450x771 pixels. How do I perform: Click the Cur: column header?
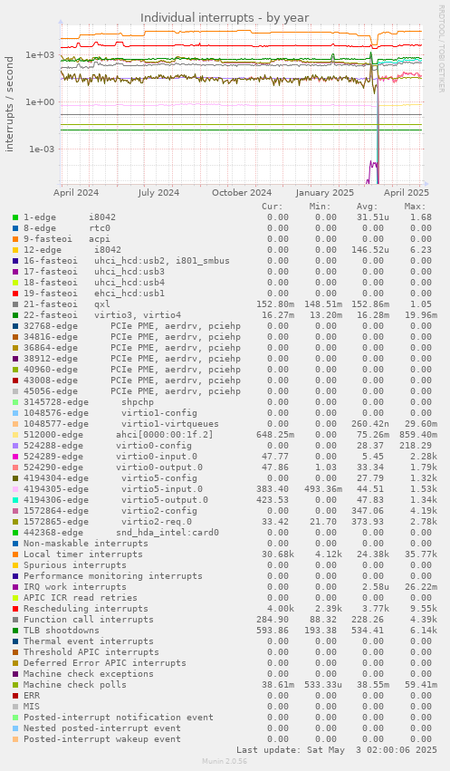(273, 207)
